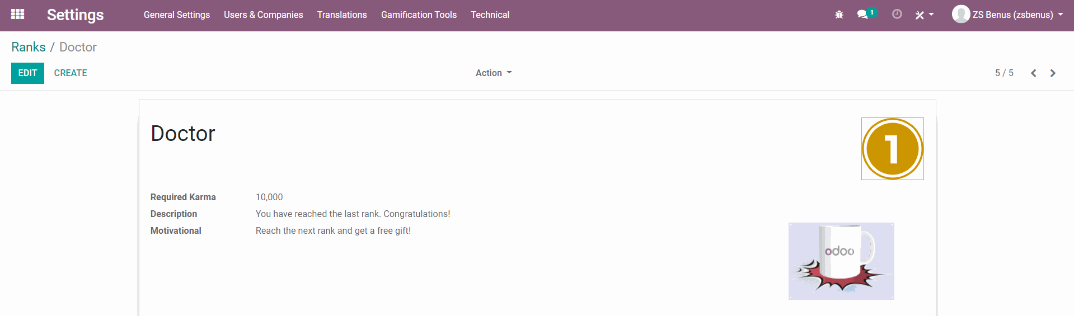Click the ZS Benus user avatar
The height and width of the screenshot is (316, 1074).
pos(960,15)
